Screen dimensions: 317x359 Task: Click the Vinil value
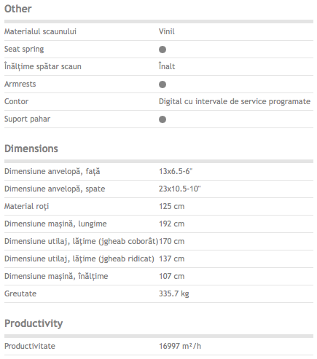click(x=167, y=31)
